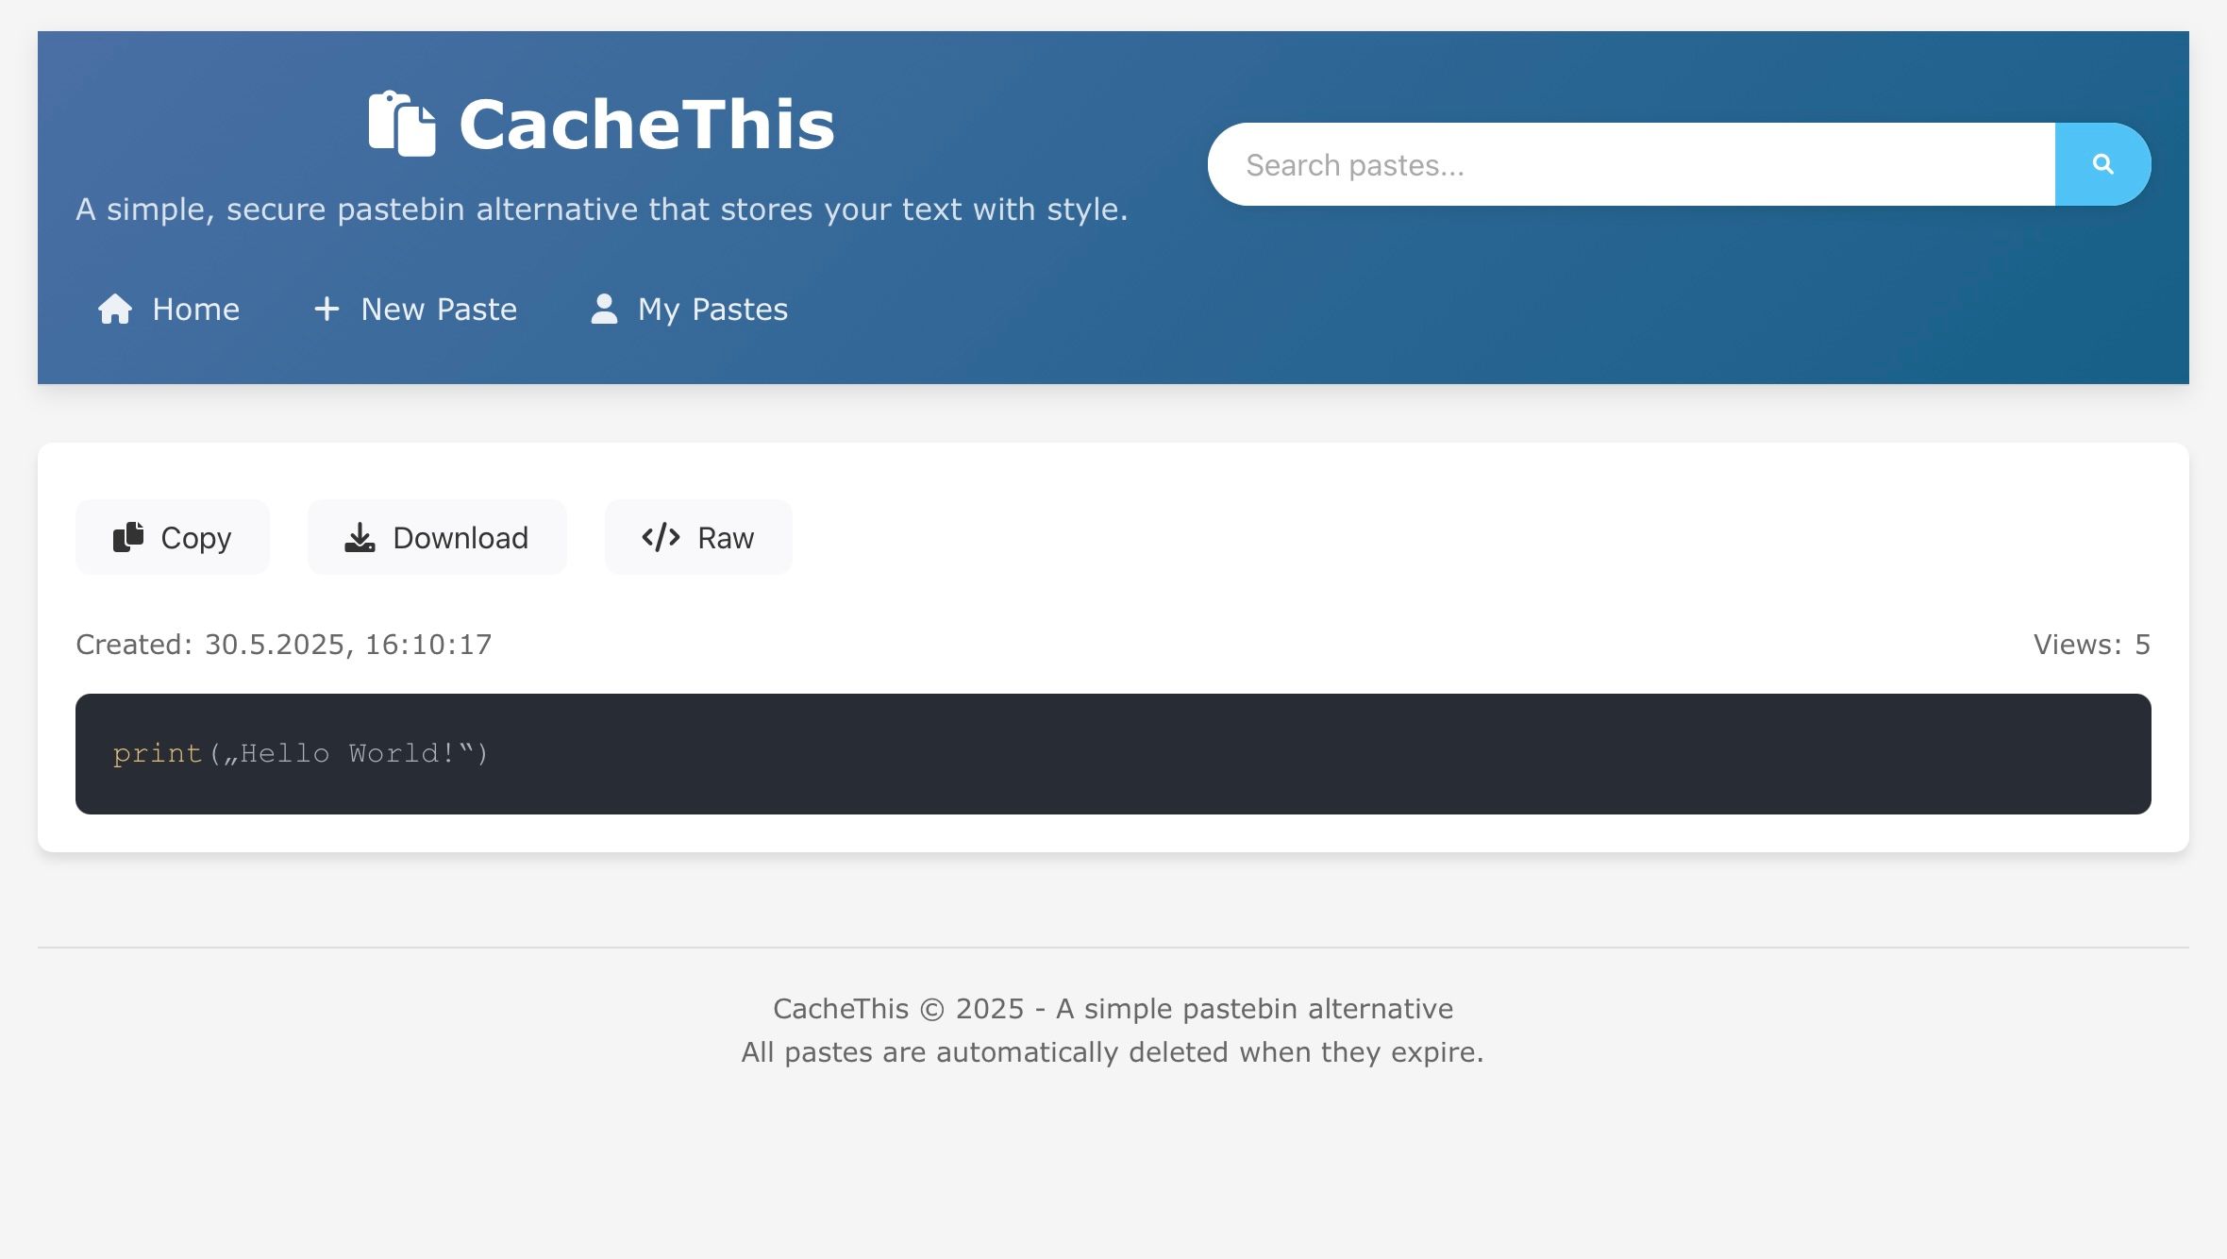View the Raw paste text

pos(698,537)
